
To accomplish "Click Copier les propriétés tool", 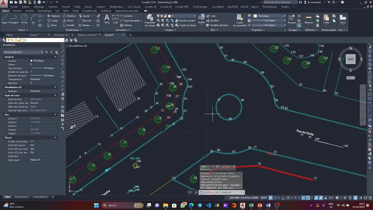I will (x=240, y=20).
